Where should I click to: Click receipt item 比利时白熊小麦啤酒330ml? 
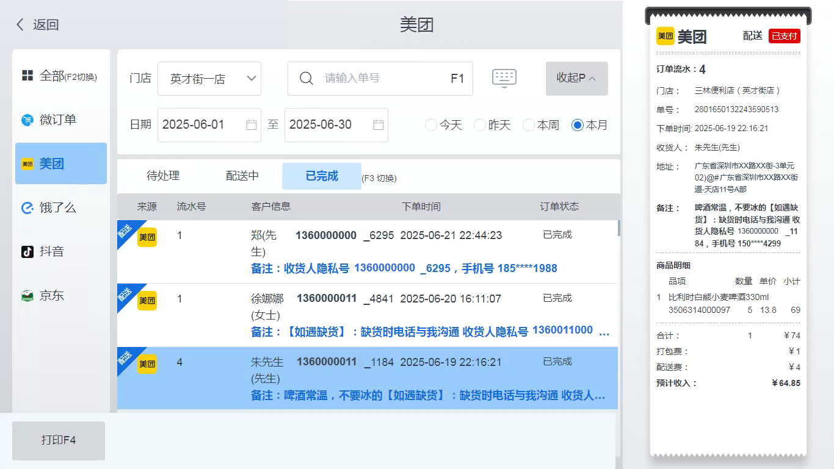(x=719, y=298)
